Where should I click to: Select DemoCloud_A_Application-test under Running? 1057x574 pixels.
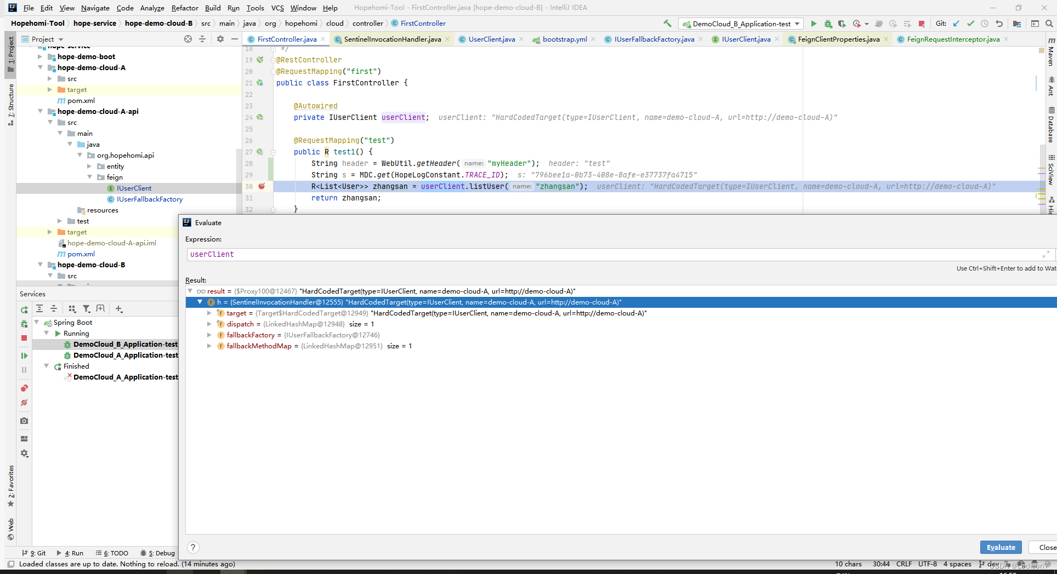[x=126, y=355]
